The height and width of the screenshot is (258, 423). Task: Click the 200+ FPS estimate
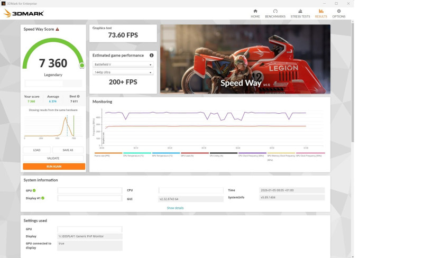pyautogui.click(x=123, y=82)
